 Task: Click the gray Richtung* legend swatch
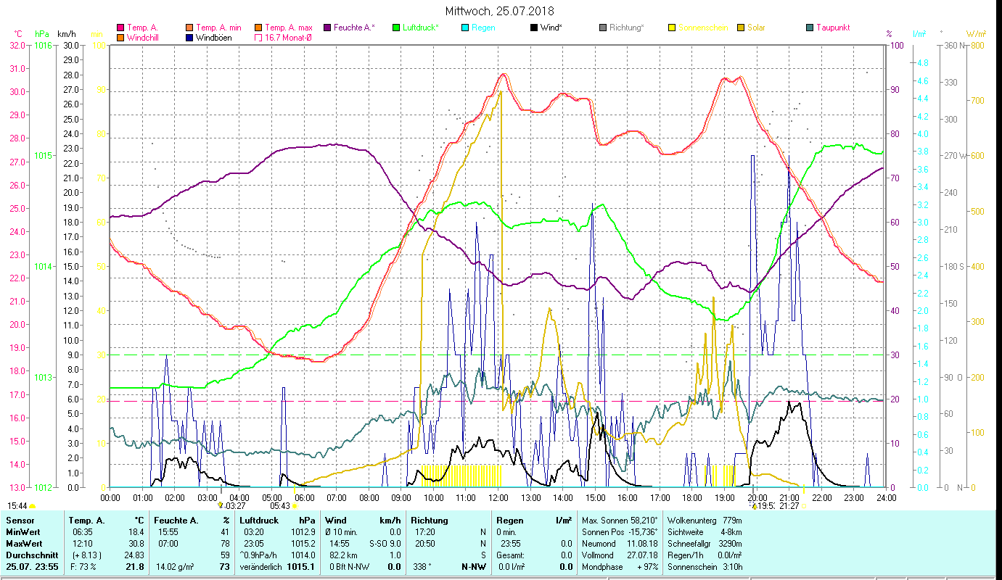(x=602, y=28)
